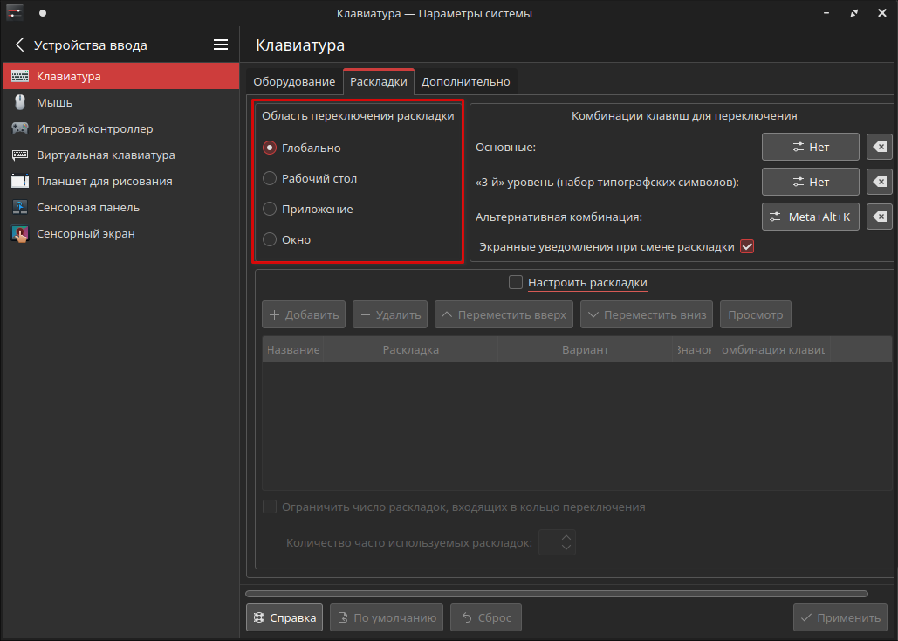The width and height of the screenshot is (898, 641).
Task: Click the back arrow next to Устройства ввода
Action: point(20,45)
